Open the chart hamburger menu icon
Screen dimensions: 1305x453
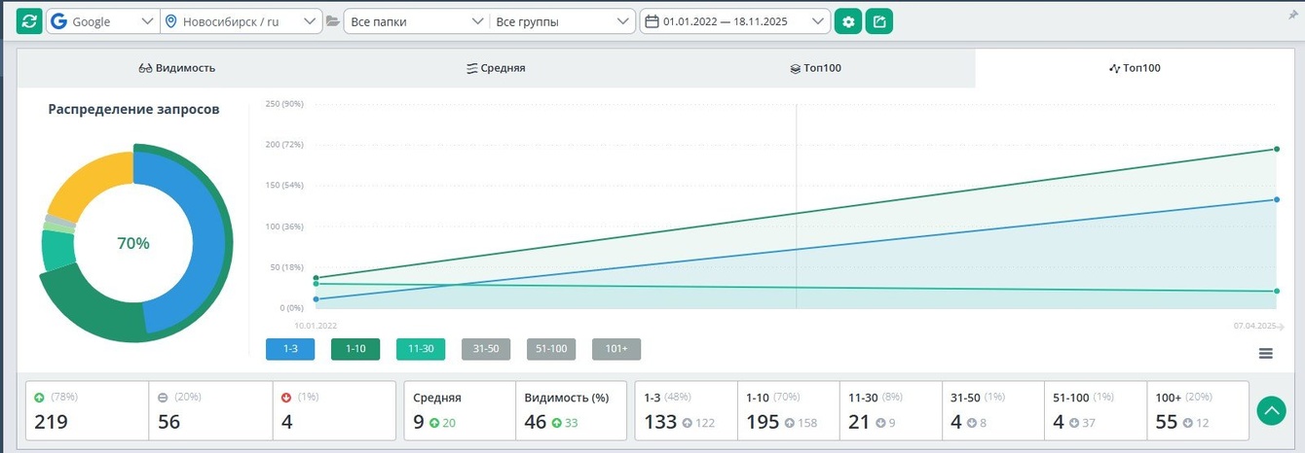pyautogui.click(x=1266, y=354)
